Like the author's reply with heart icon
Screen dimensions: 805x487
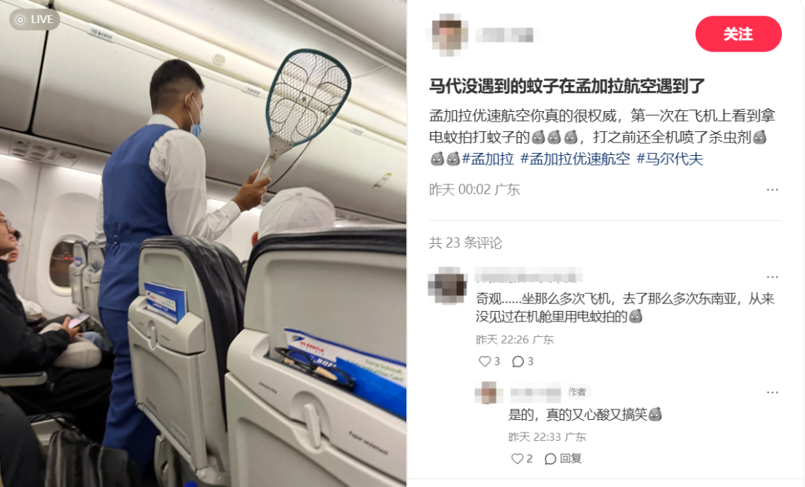(x=517, y=458)
